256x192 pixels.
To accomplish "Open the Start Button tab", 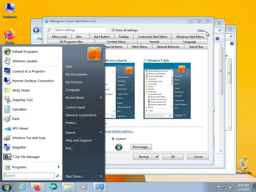I will pos(102,37).
